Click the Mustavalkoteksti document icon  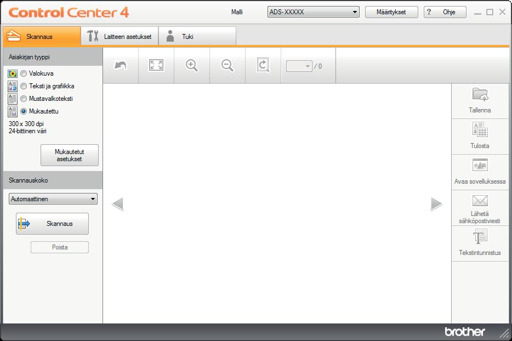click(13, 99)
